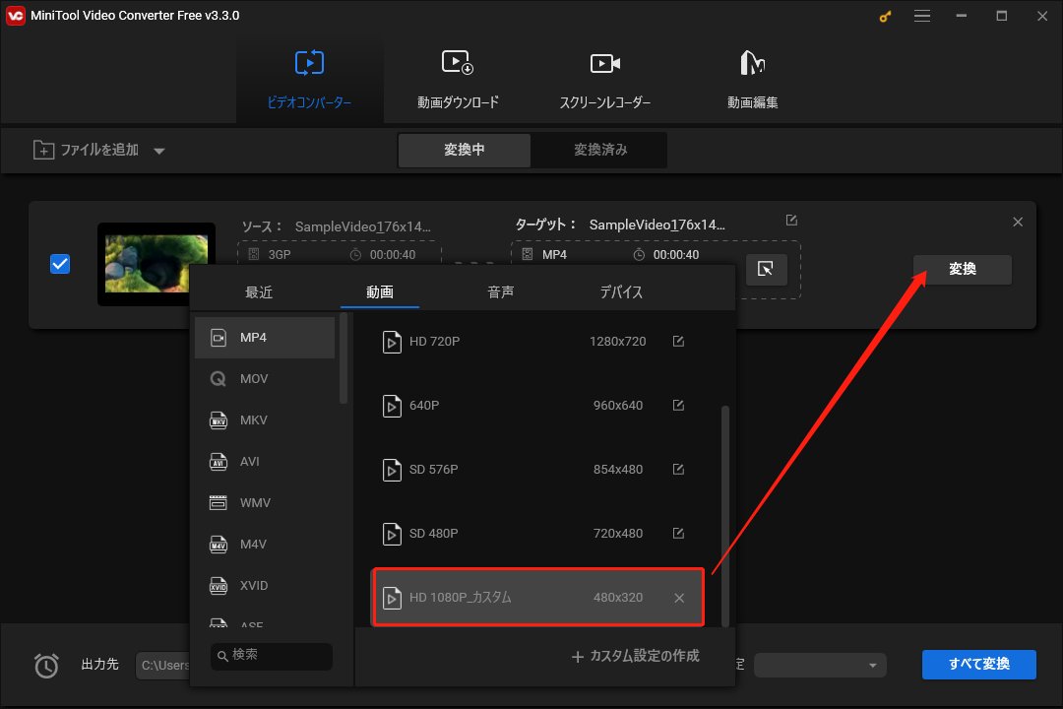Image resolution: width=1063 pixels, height=709 pixels.
Task: Select the HD 1080P_カスタム 480x320 preset
Action: click(537, 597)
